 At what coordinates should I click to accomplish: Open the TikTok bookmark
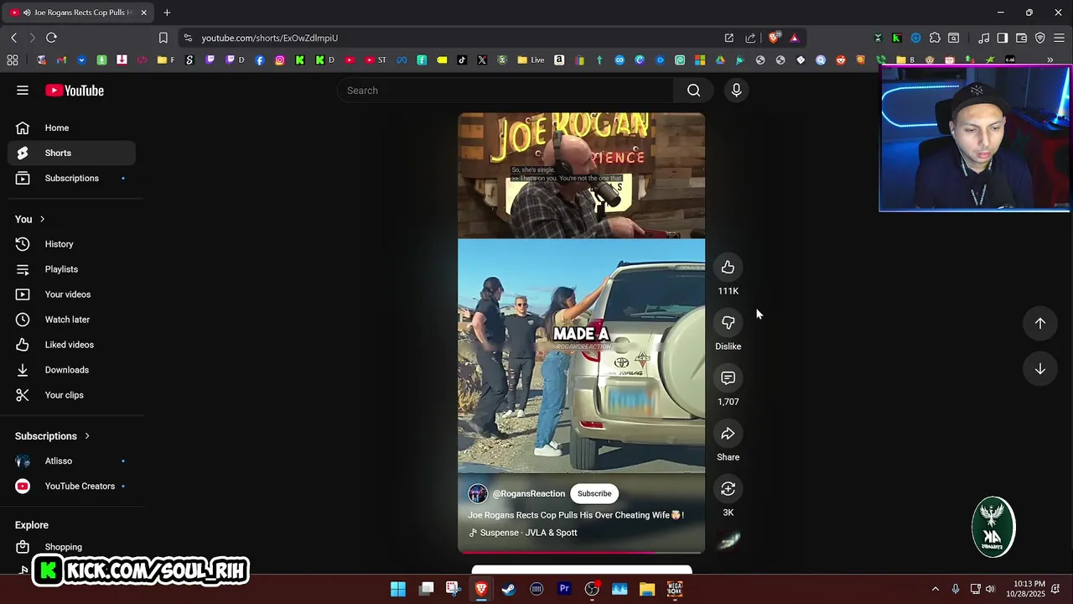[x=462, y=60]
